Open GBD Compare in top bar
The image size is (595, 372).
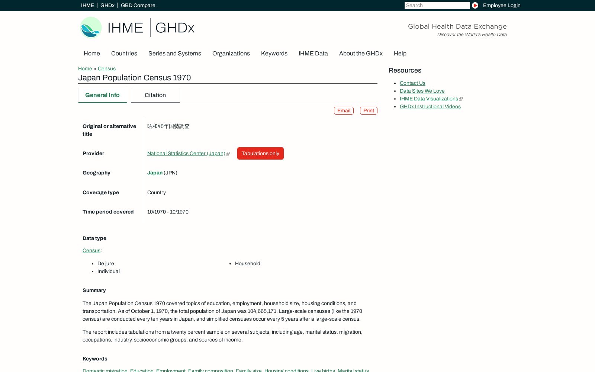click(x=138, y=5)
